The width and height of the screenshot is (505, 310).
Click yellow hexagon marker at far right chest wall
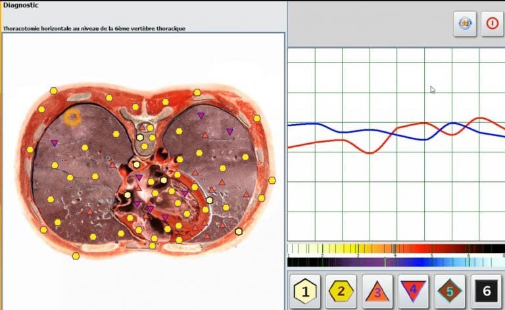tap(272, 180)
